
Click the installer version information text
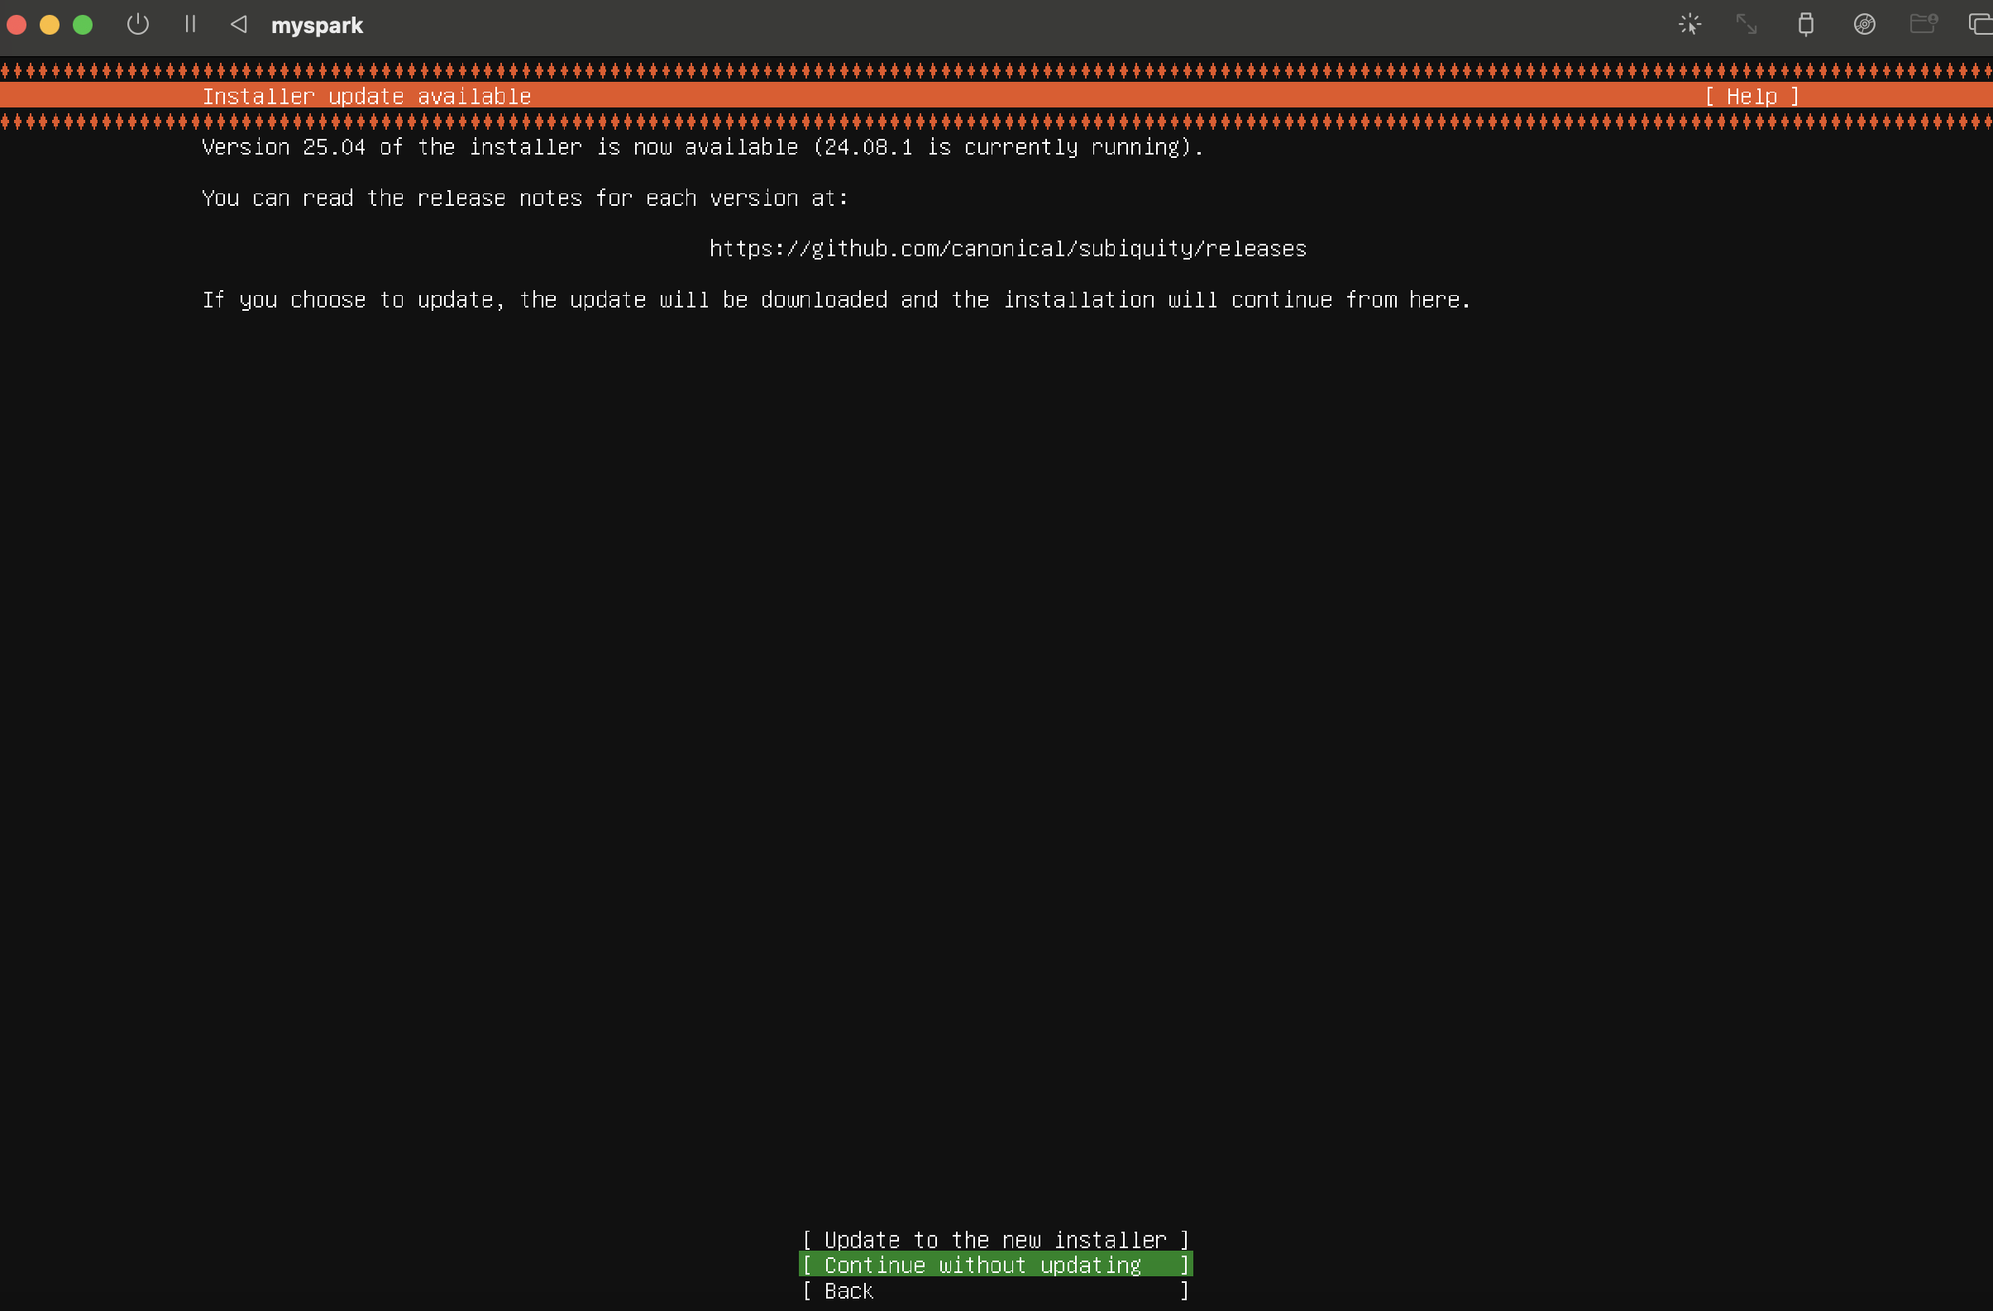(x=702, y=147)
